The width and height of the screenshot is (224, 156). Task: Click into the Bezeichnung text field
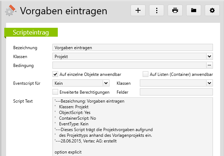point(132,47)
